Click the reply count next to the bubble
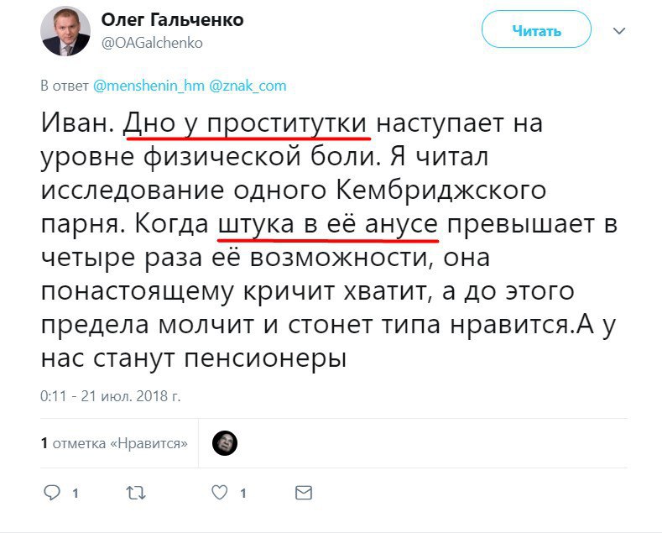This screenshot has width=662, height=533. point(76,494)
